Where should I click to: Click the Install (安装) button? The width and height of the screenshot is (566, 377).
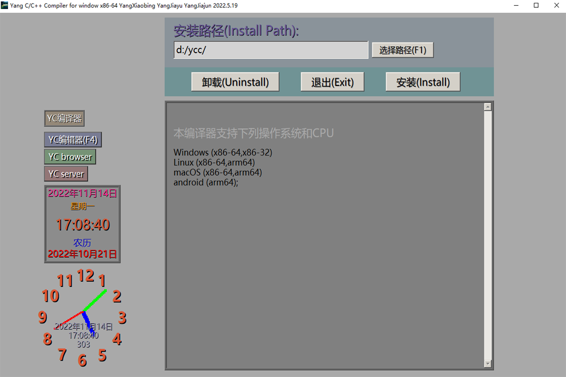point(423,82)
